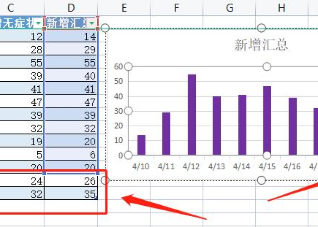This screenshot has height=227, width=318.
Task: Click cell in column D with value 14
Action: pyautogui.click(x=71, y=36)
